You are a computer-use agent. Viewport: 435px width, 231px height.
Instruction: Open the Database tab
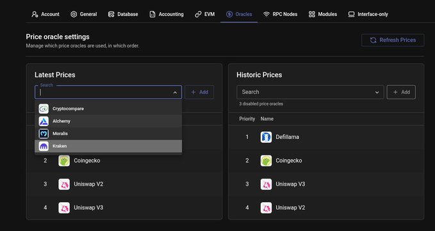(x=123, y=14)
